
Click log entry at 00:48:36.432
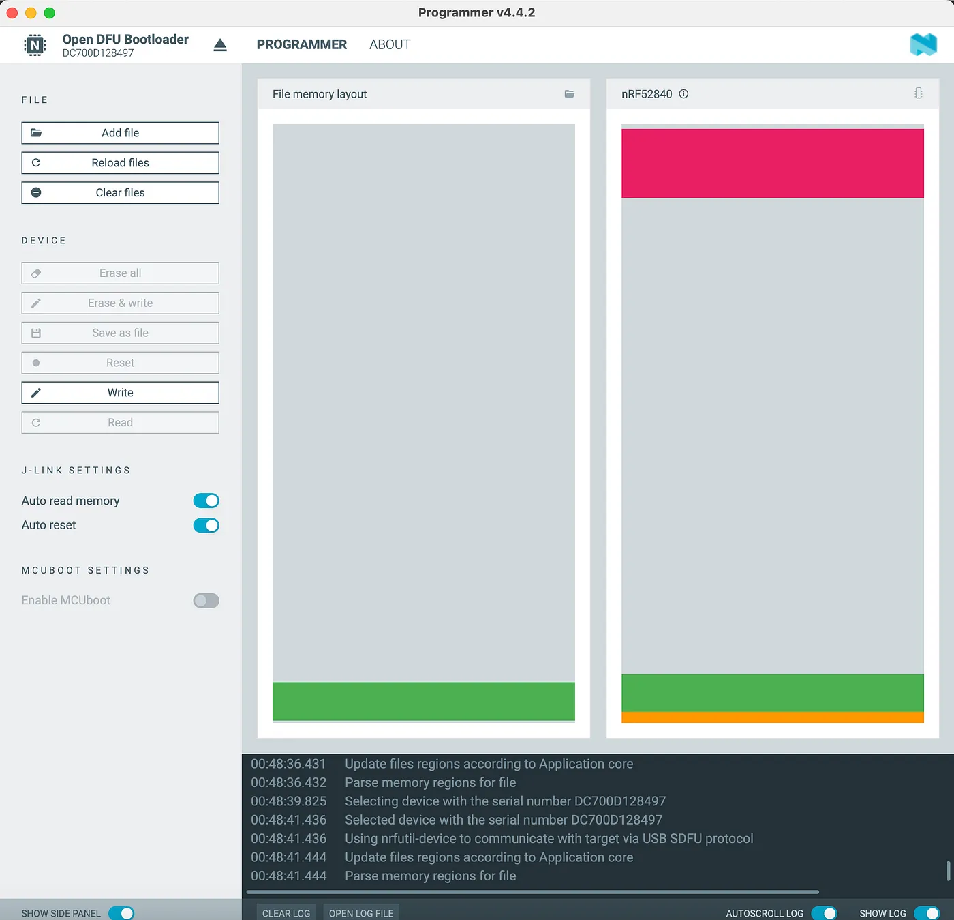[384, 783]
